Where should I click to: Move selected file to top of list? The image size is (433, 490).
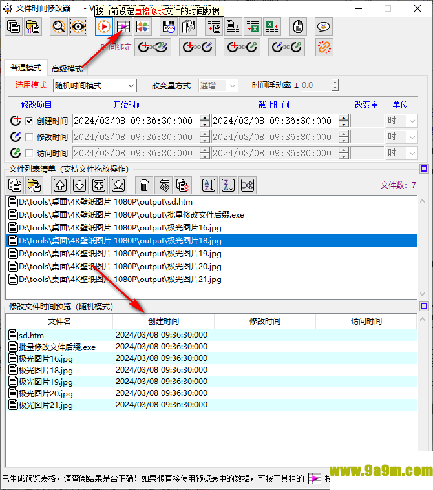[99, 185]
